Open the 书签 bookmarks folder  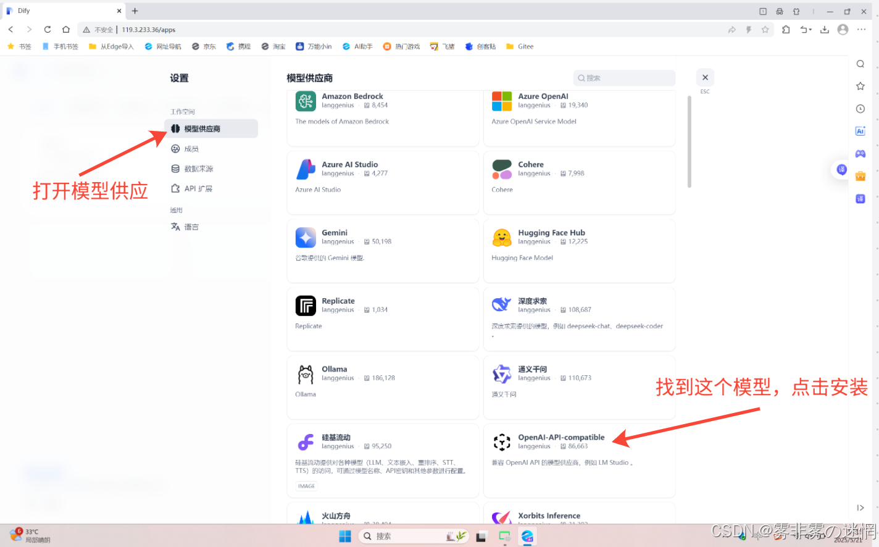pyautogui.click(x=19, y=46)
